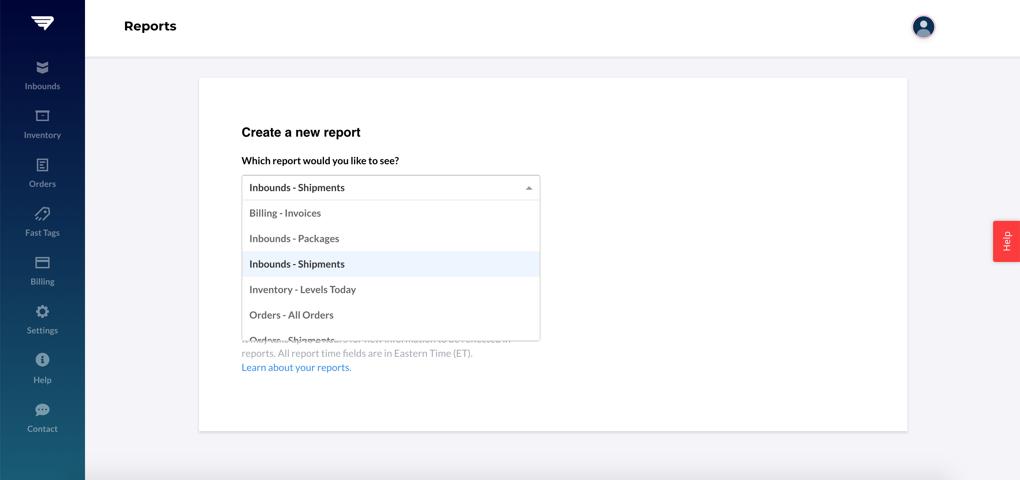Screen dimensions: 1020x480
Task: Select Orders - All Orders option
Action: click(390, 315)
